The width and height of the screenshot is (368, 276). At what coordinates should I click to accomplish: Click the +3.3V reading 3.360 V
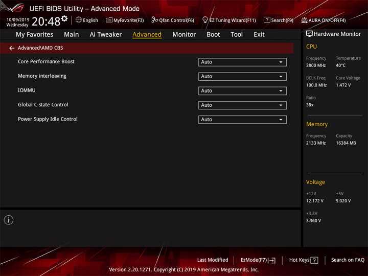coord(313,221)
